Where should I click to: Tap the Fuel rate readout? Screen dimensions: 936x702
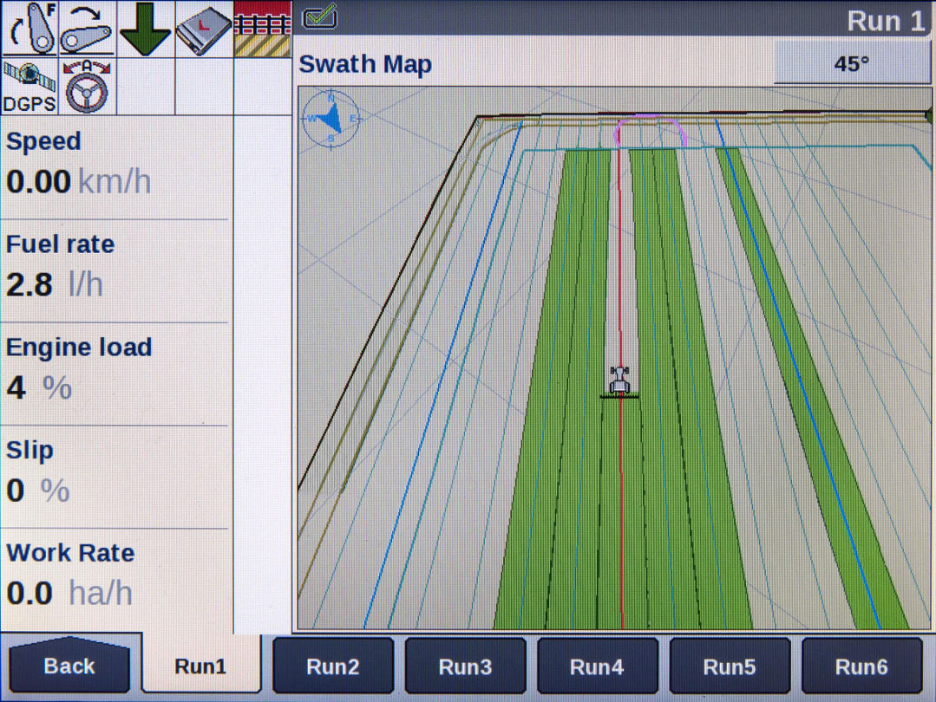click(x=115, y=269)
